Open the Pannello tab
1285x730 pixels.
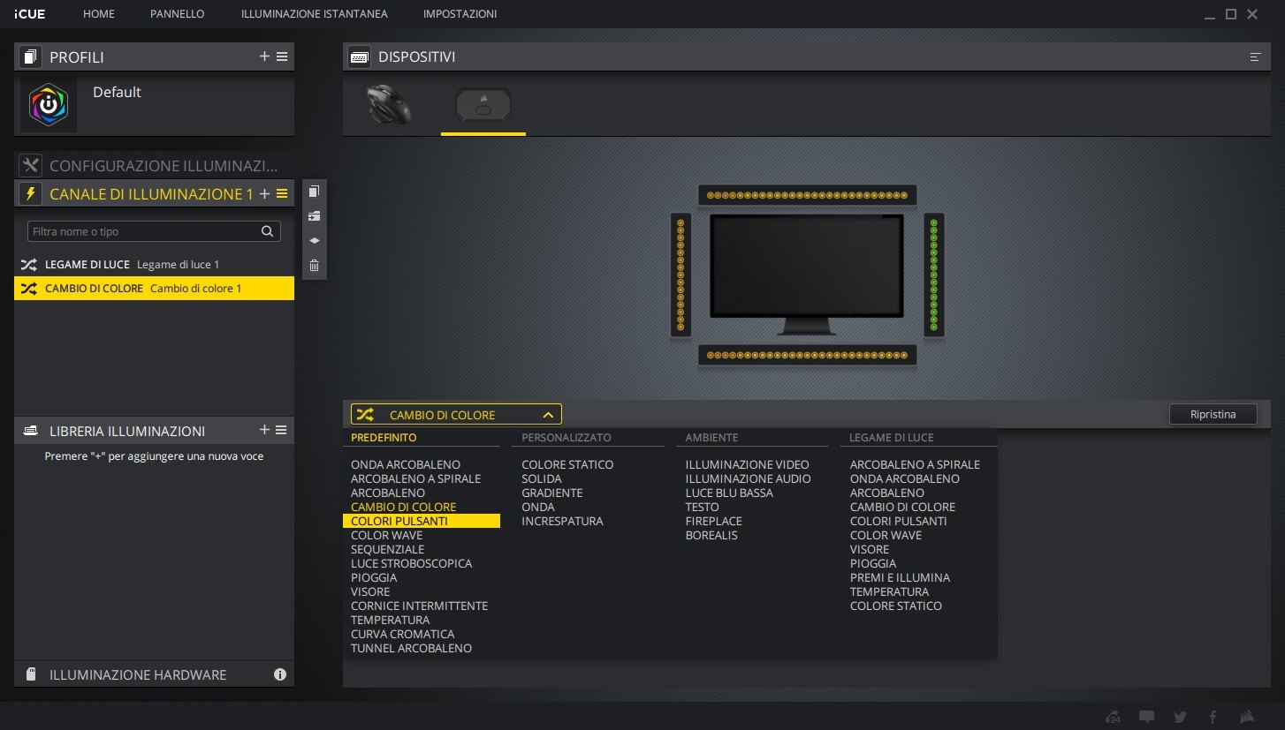click(178, 14)
